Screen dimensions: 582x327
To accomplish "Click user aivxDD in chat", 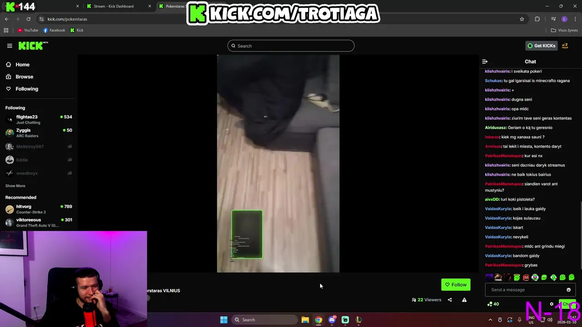I will tap(492, 199).
